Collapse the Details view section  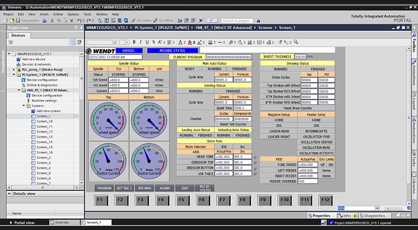click(x=9, y=193)
